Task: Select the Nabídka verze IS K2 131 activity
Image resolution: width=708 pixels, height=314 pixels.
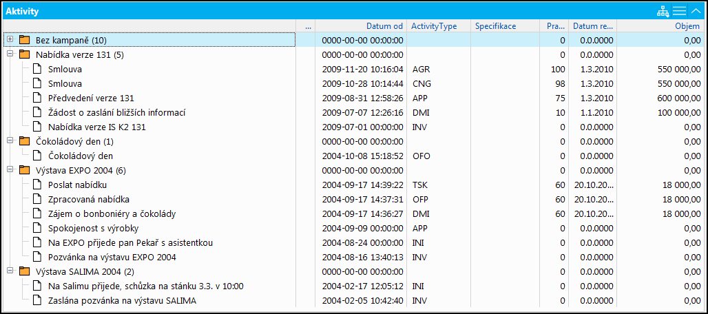Action: click(x=353, y=127)
